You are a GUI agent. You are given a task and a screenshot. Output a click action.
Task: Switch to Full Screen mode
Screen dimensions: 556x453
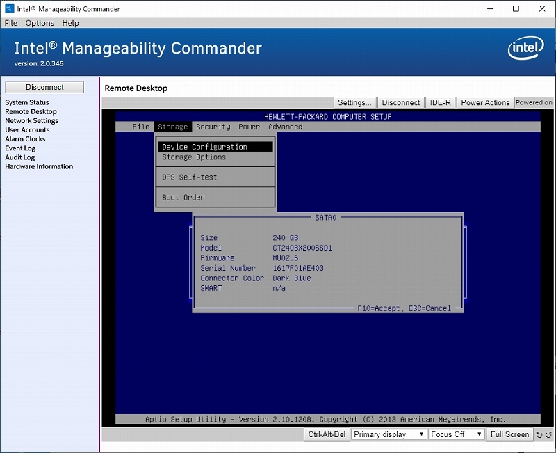510,434
